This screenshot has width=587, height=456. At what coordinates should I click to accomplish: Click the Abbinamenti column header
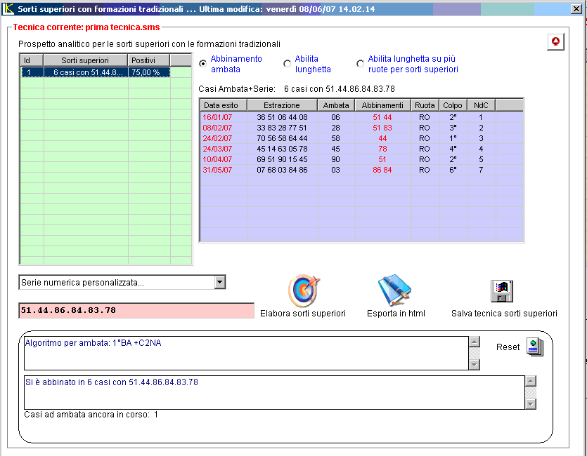pos(382,105)
